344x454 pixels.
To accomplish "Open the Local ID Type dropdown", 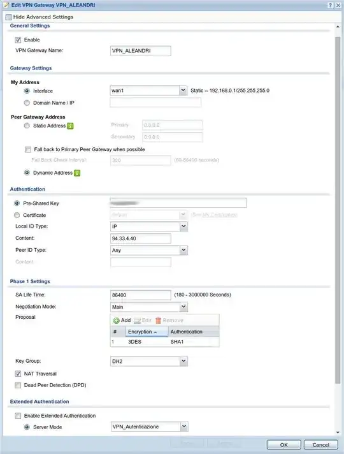I will pos(183,226).
